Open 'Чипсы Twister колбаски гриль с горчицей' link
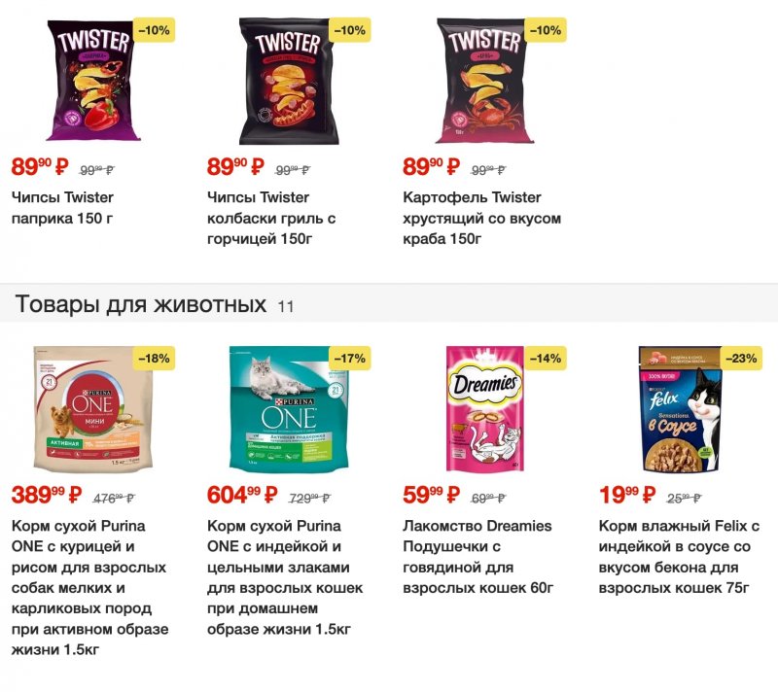 271,218
